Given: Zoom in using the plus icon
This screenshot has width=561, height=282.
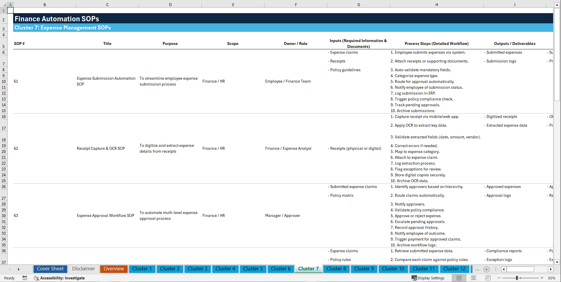Looking at the screenshot, I should [542, 278].
